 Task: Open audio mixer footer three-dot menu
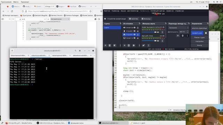(x=148, y=45)
